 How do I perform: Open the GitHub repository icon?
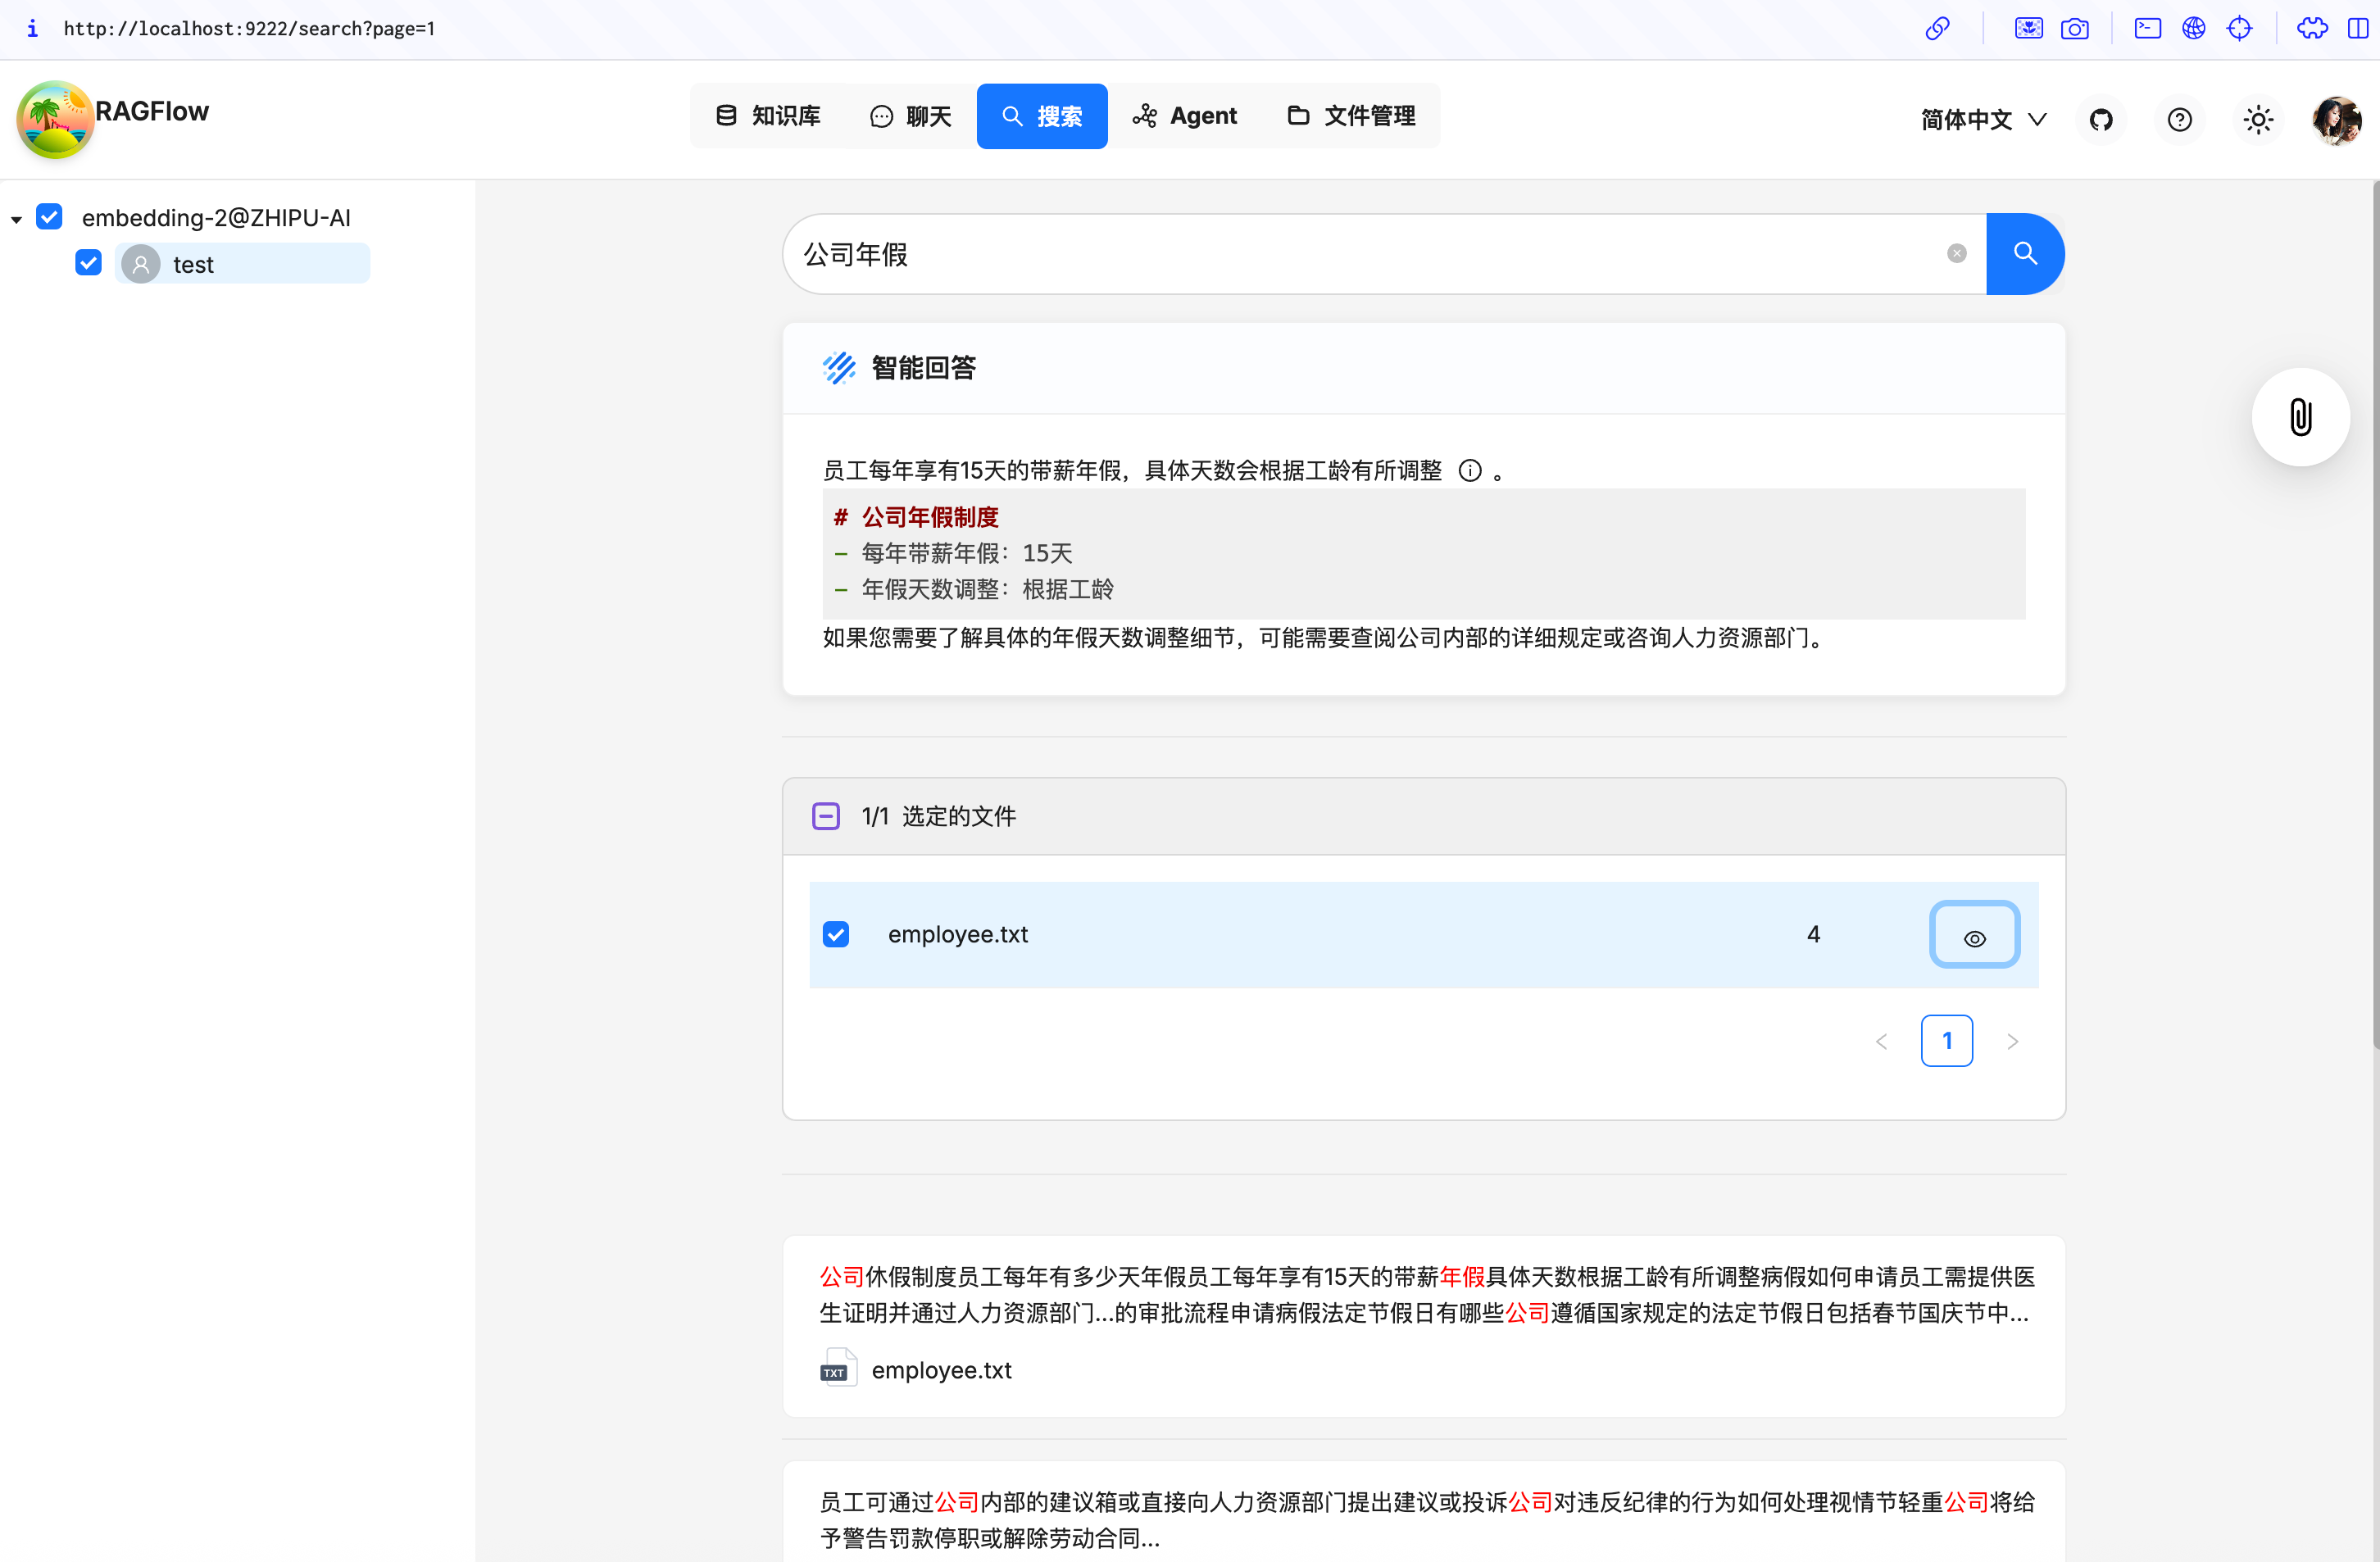pos(2100,120)
